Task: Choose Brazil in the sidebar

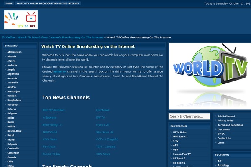Action: coord(11,135)
